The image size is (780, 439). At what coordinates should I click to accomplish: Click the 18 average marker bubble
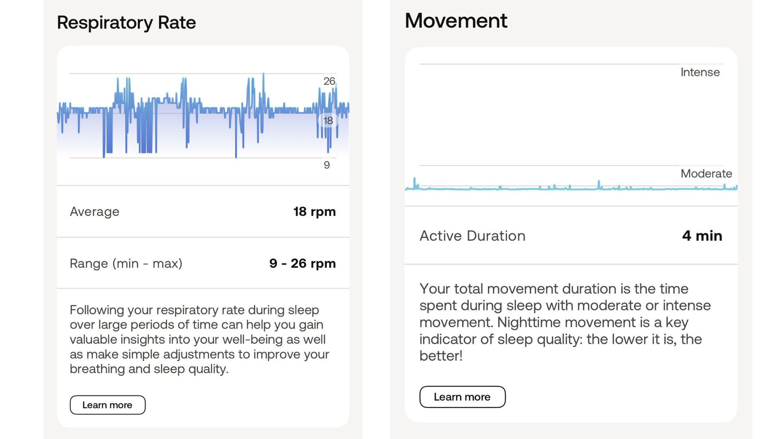coord(328,120)
